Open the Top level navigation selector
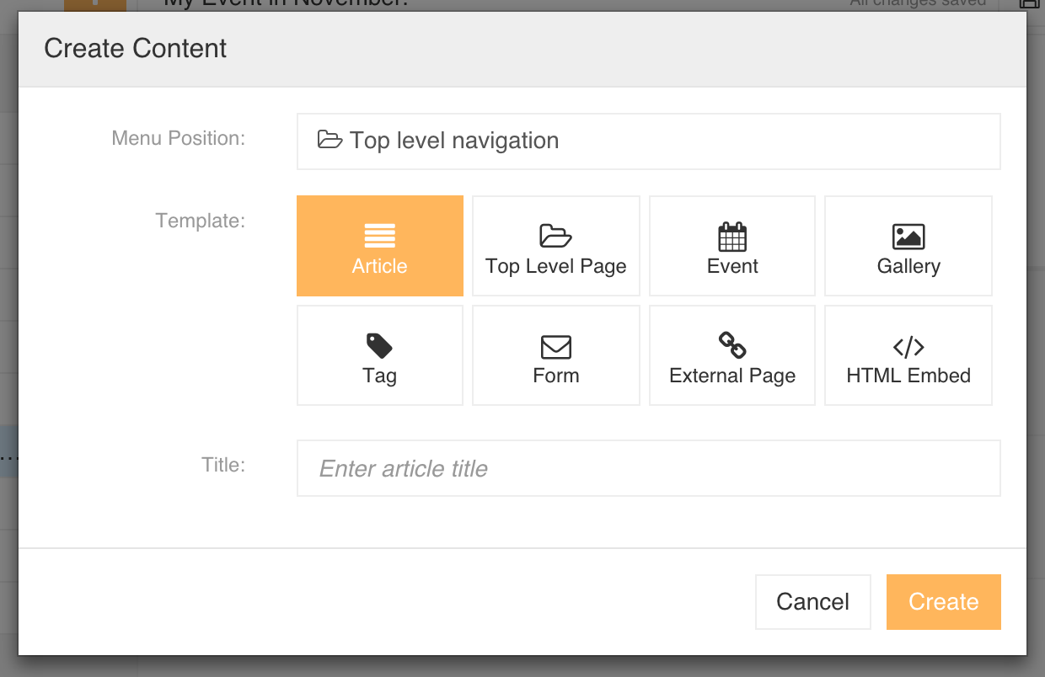 click(648, 140)
